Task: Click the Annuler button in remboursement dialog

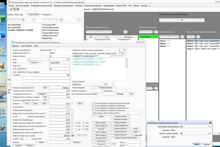Action: (x=207, y=144)
